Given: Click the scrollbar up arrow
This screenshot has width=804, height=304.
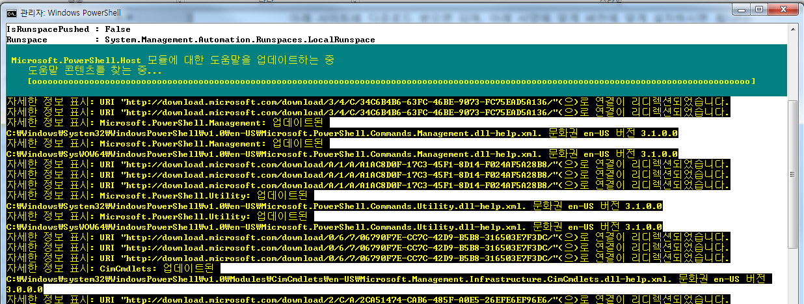Looking at the screenshot, I should [793, 29].
